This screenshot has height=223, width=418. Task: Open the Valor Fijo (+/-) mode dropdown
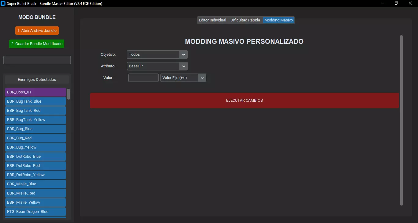183,78
